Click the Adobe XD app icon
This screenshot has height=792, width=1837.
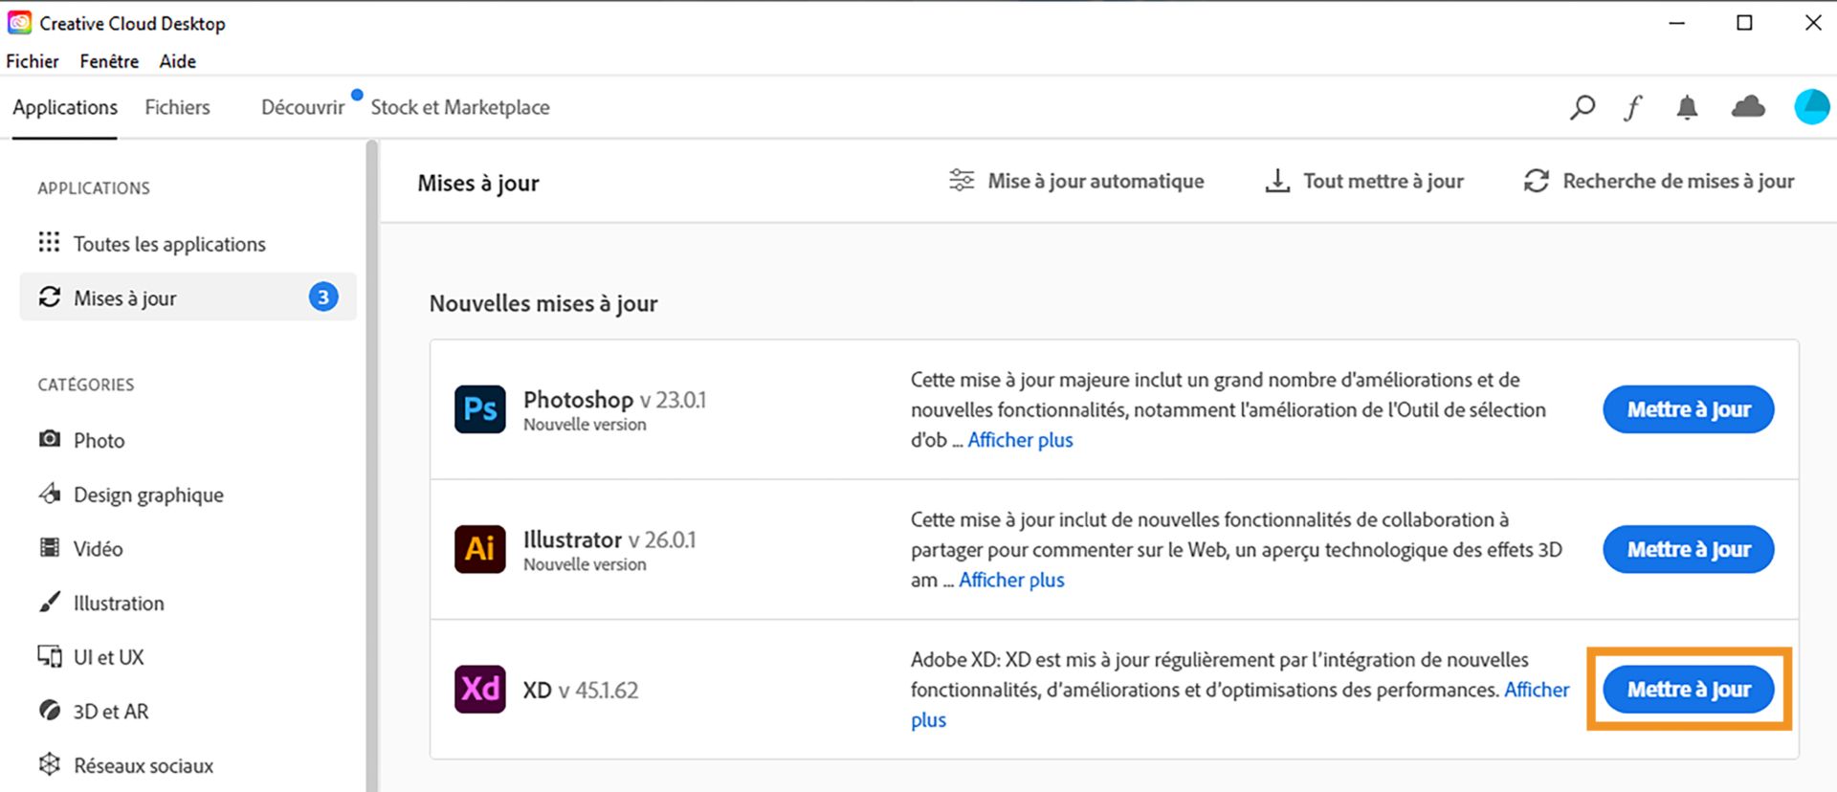click(479, 689)
